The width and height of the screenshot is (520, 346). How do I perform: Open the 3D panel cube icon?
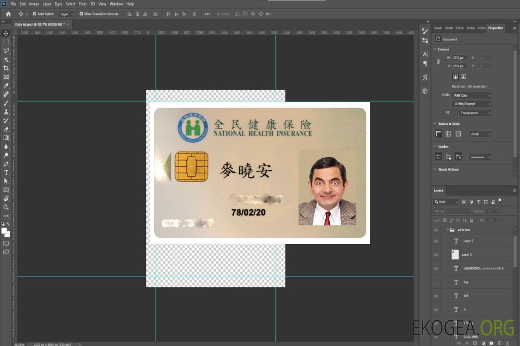(425, 91)
